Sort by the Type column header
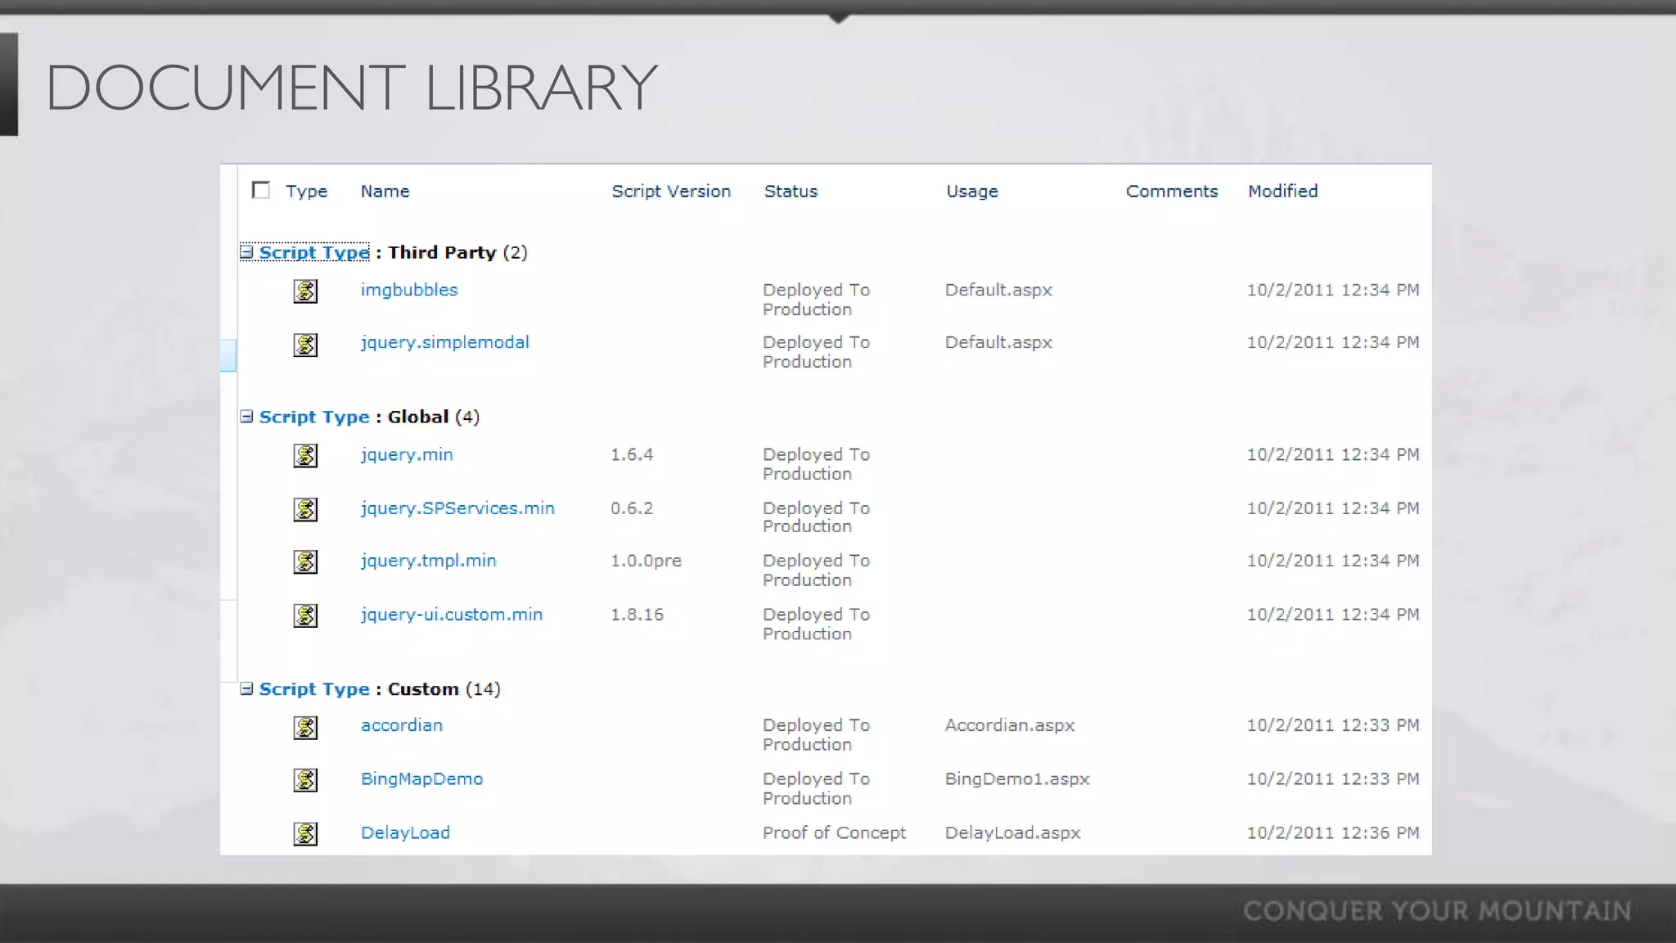 (x=306, y=192)
